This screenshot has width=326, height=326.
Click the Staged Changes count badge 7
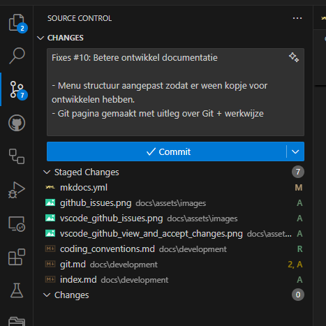298,172
